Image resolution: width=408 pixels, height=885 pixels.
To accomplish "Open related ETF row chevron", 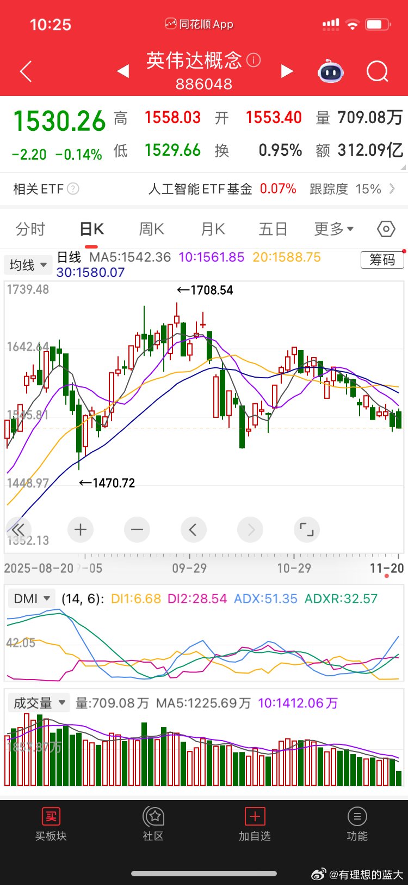I will (x=392, y=189).
